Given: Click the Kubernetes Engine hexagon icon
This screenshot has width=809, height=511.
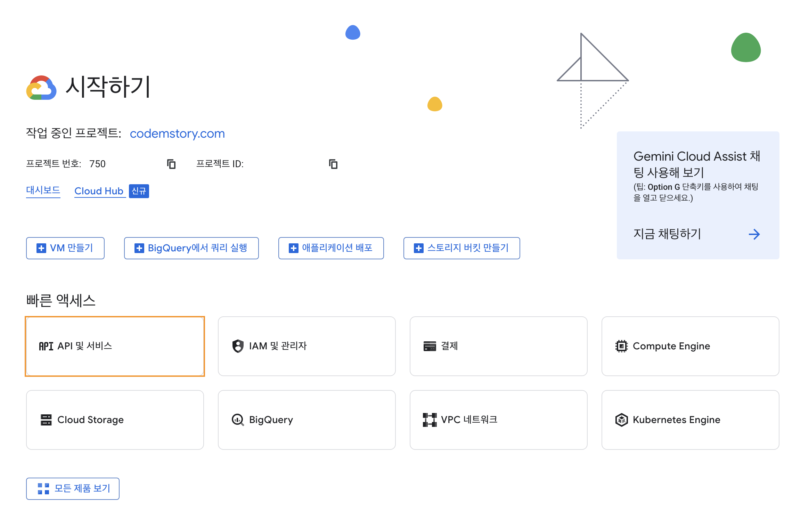Looking at the screenshot, I should pos(621,420).
